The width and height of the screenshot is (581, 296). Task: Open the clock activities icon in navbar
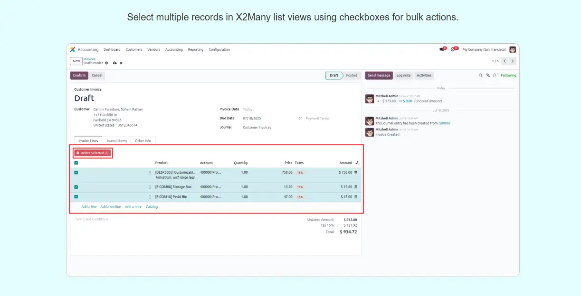(454, 49)
